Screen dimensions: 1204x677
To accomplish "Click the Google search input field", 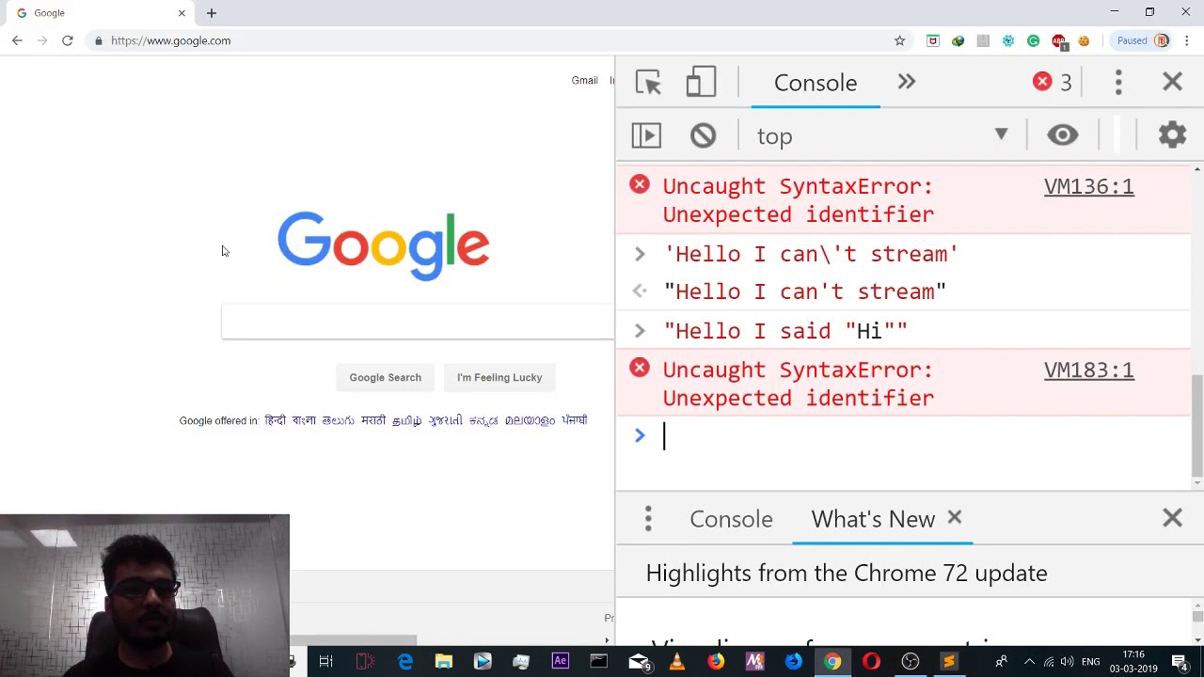I will pyautogui.click(x=418, y=322).
